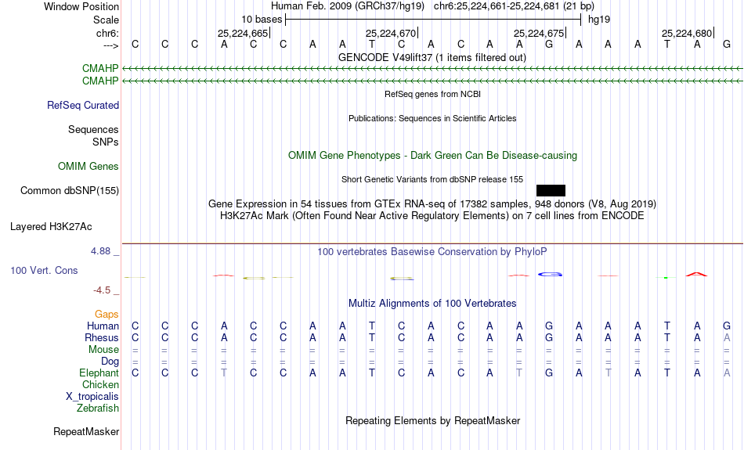Click the Common dbSNP(155) track label
The width and height of the screenshot is (744, 450).
[x=70, y=191]
